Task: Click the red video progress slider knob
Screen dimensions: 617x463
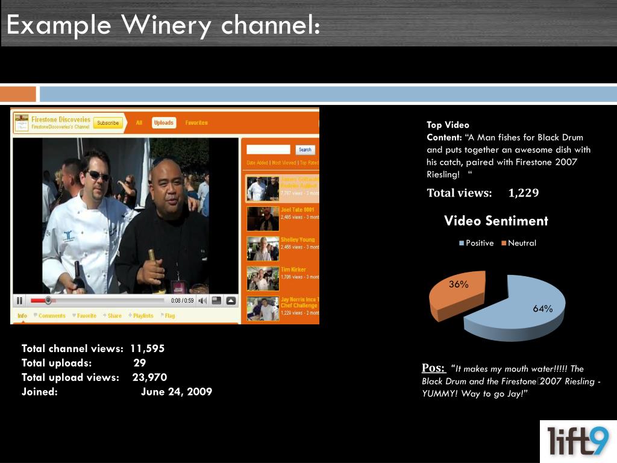Action: 48,301
